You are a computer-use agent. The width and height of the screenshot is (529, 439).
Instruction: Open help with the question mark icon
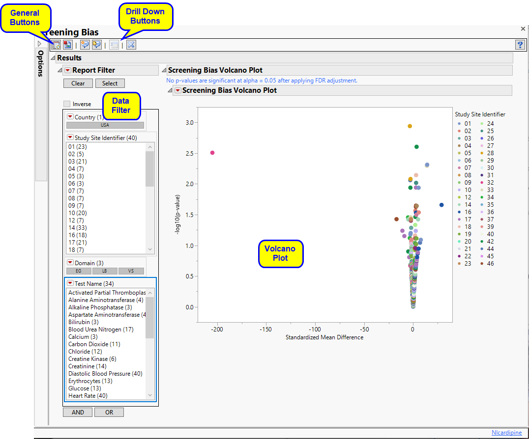520,45
